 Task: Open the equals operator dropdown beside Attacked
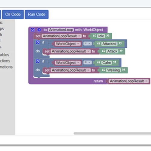coord(88,44)
